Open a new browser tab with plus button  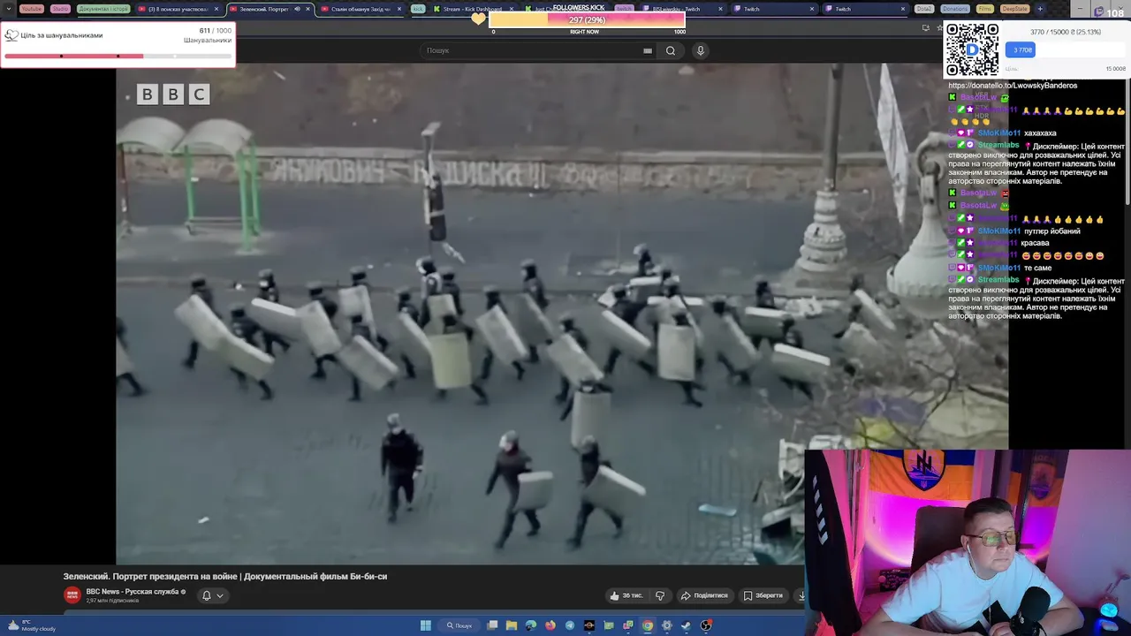[1040, 9]
